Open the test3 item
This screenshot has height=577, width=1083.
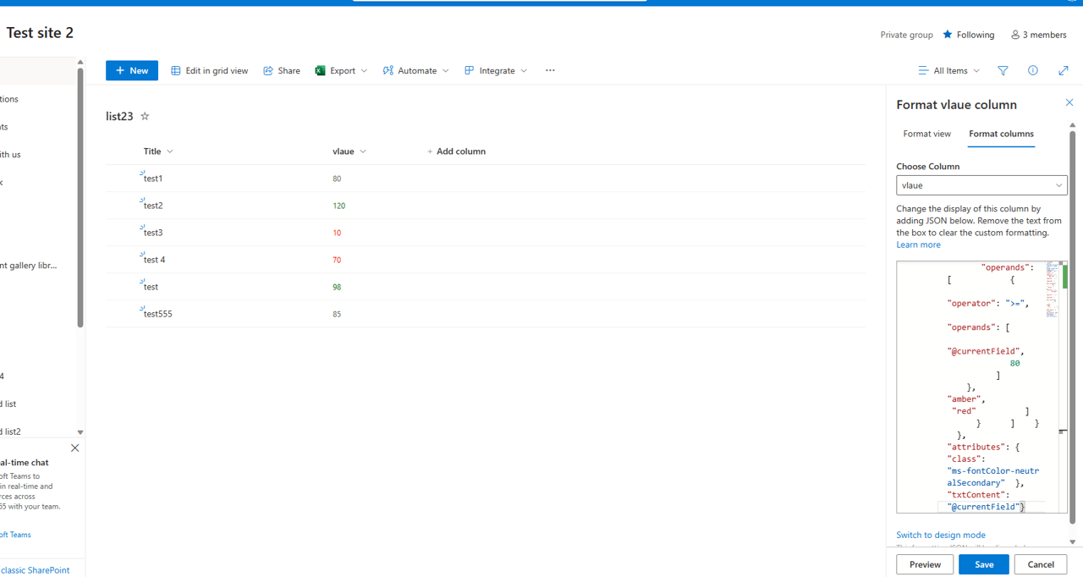tap(153, 233)
